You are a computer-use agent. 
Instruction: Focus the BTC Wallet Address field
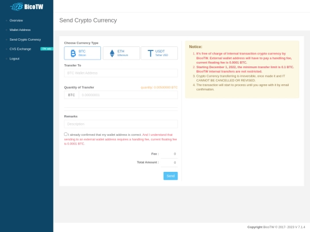(x=121, y=73)
